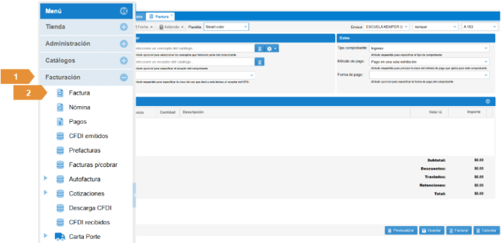
Task: Click the Guardar button
Action: tap(432, 231)
